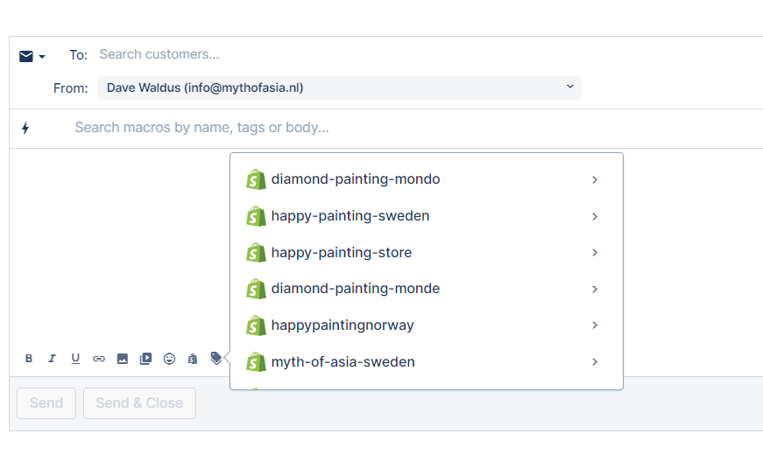Toggle italic text formatting

52,359
